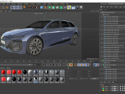
Task: Select the black material thumbnail
Action: pos(14,80)
